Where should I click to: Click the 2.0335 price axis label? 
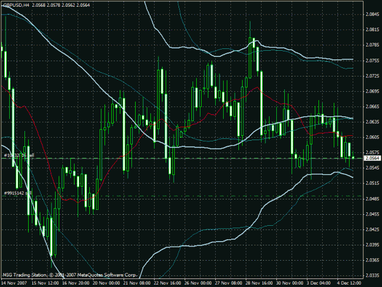pyautogui.click(x=372, y=275)
